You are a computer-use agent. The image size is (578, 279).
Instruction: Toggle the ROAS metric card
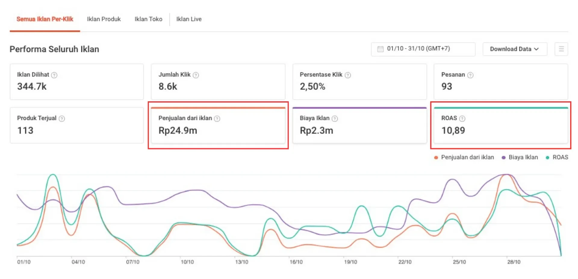501,125
